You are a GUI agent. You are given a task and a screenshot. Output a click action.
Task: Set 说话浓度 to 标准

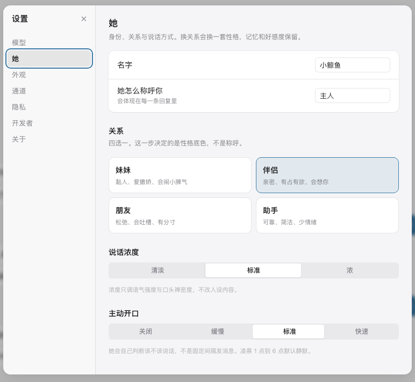pos(253,270)
